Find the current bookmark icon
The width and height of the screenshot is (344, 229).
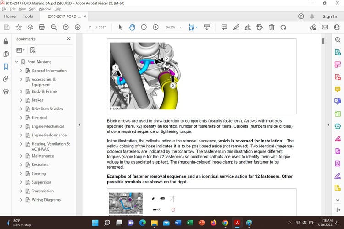pos(33,50)
